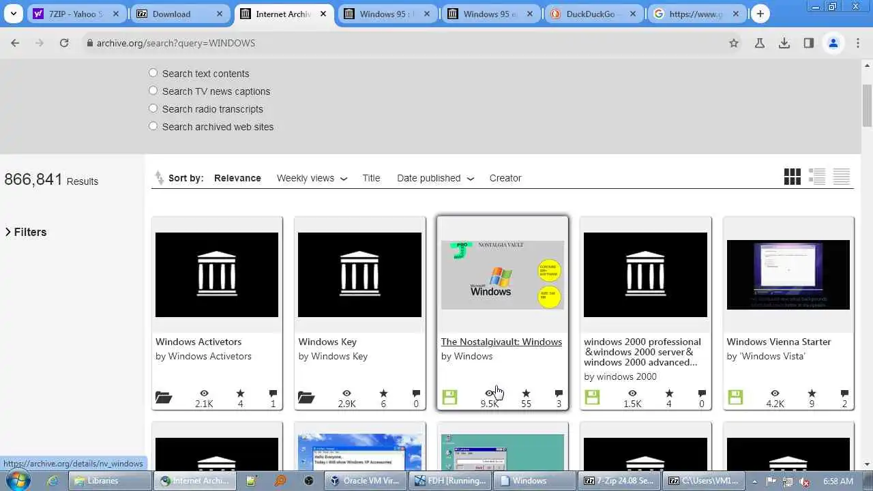Click collection folder icon on Windows Key card
This screenshot has width=873, height=491.
pos(306,398)
